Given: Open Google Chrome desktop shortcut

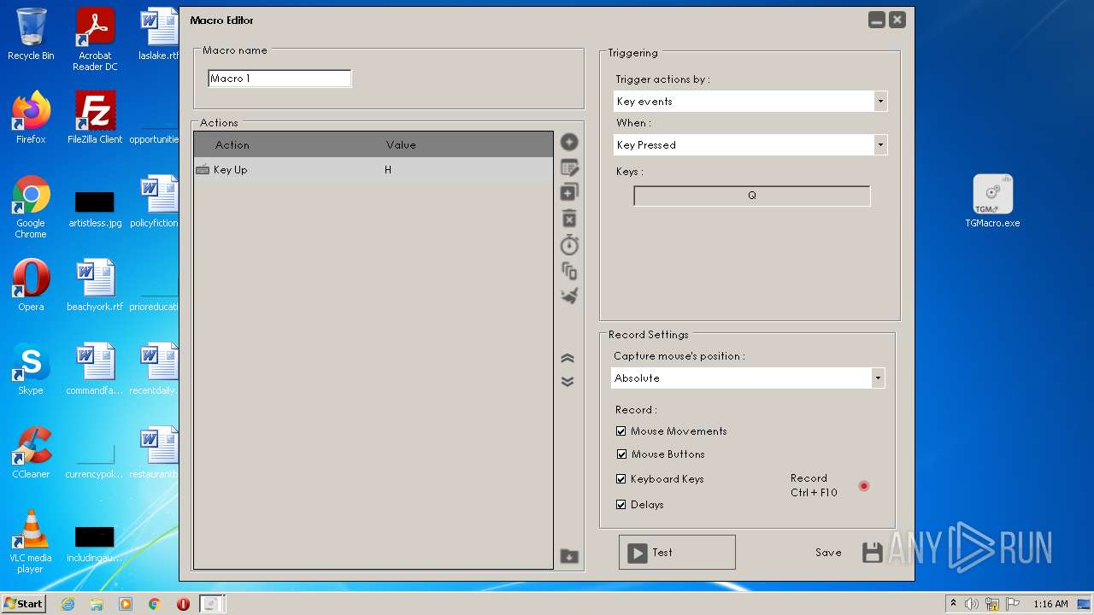Looking at the screenshot, I should (31, 207).
